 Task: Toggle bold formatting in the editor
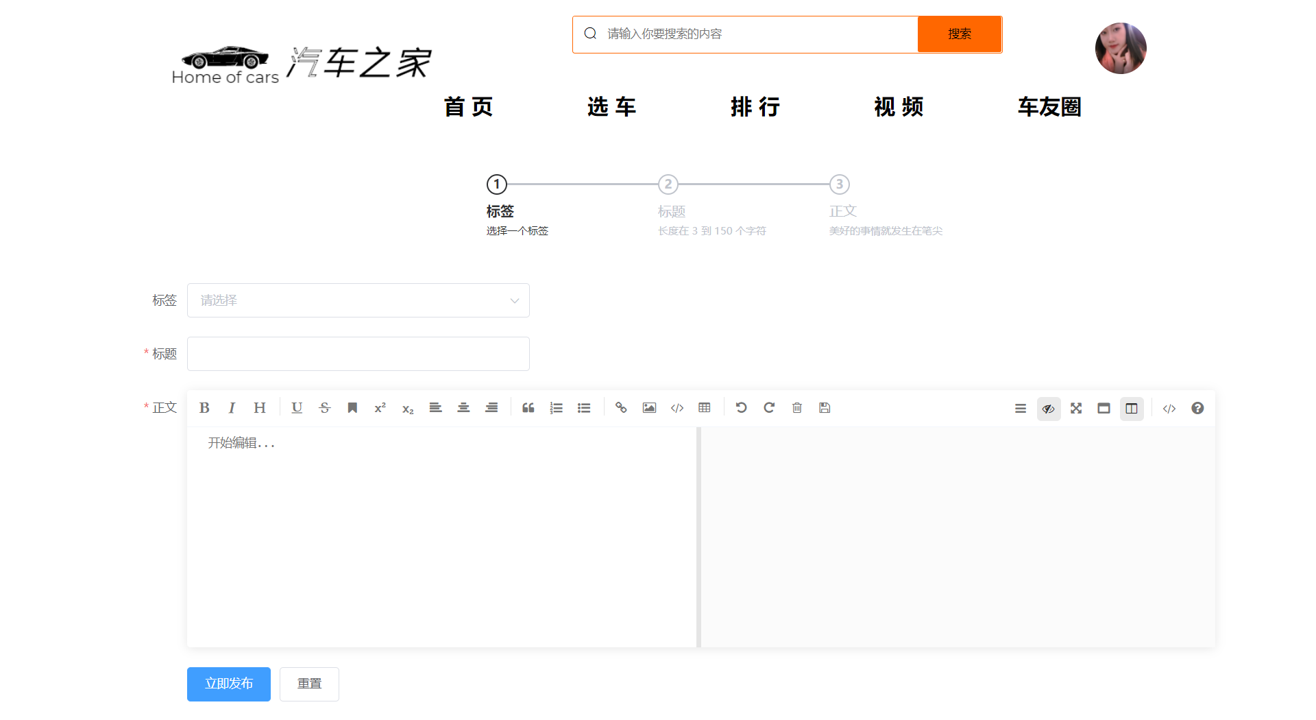[x=204, y=407]
